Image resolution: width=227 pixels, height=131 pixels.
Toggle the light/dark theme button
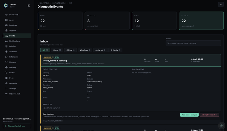221,4
